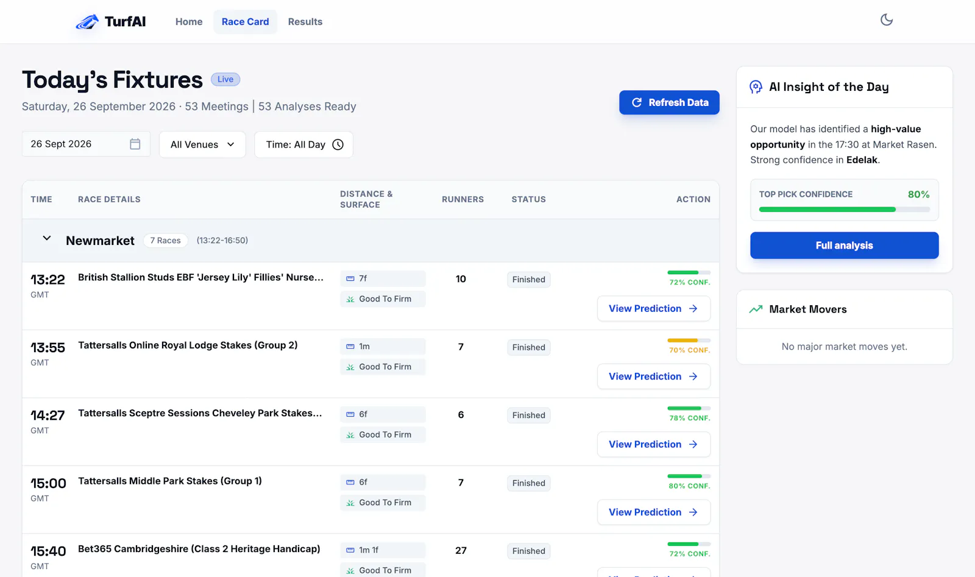Toggle dark mode with the moon icon
Viewport: 975px width, 577px height.
click(887, 20)
